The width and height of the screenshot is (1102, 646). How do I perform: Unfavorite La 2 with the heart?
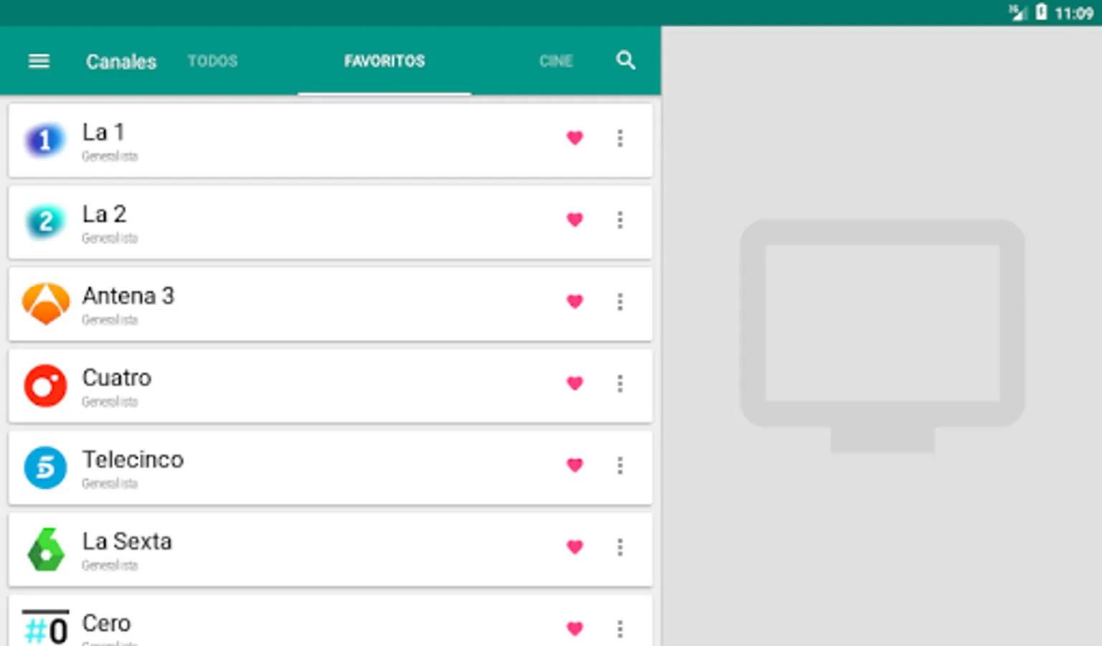(x=575, y=220)
